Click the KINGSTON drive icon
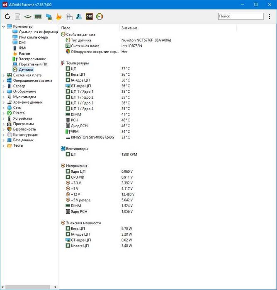 [68, 138]
